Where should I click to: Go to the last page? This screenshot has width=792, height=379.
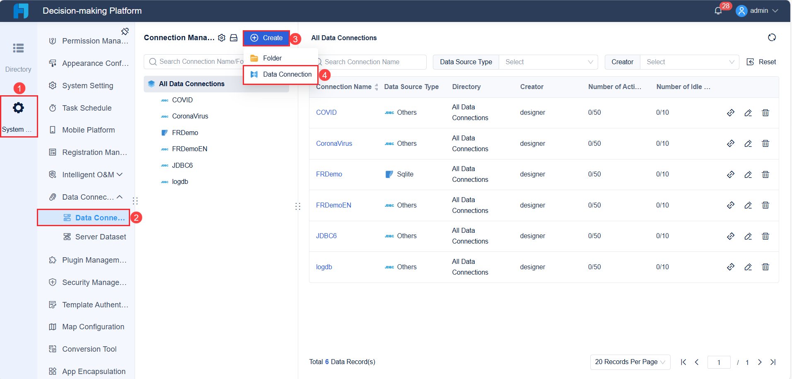(x=773, y=362)
